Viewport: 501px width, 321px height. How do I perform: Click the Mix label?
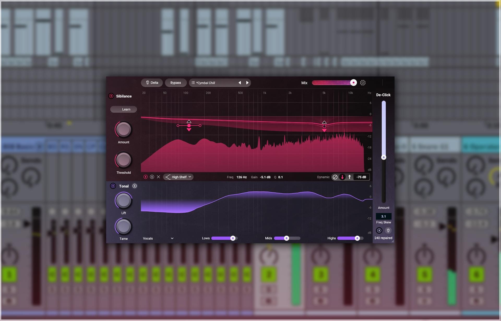(304, 83)
